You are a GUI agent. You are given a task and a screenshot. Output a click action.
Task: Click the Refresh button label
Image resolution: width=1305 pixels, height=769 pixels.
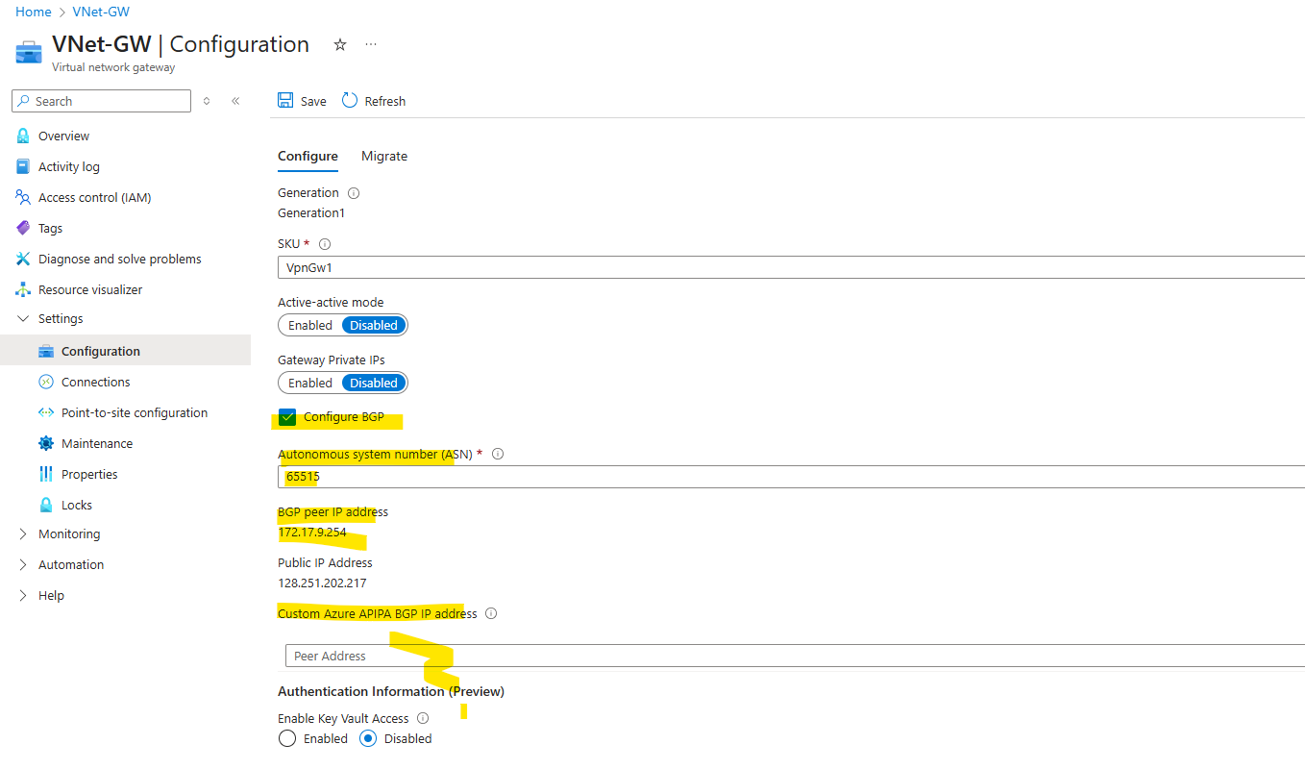pyautogui.click(x=385, y=102)
